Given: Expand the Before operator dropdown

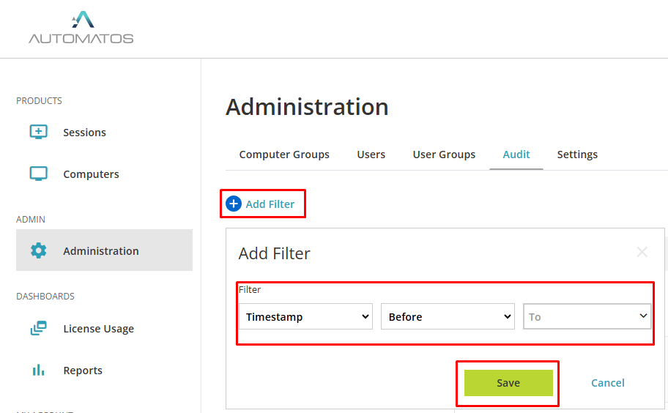Looking at the screenshot, I should pyautogui.click(x=448, y=317).
